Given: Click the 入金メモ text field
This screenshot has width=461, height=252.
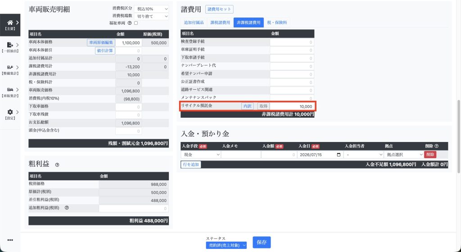Looking at the screenshot, I should click(241, 155).
